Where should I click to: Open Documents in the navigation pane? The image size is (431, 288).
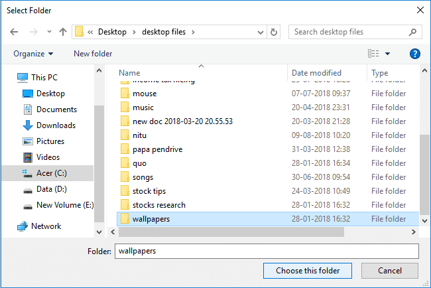(56, 109)
